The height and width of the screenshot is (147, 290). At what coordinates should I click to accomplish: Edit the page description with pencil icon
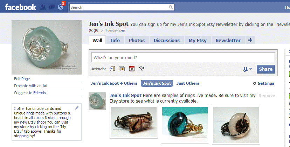[x=77, y=108]
